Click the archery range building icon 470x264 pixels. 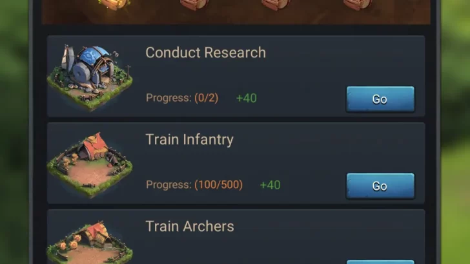(90, 242)
